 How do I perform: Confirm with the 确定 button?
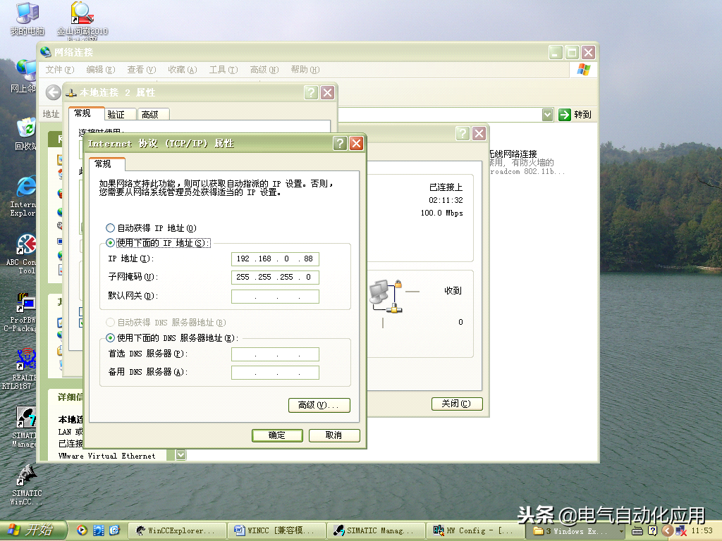[x=277, y=435]
